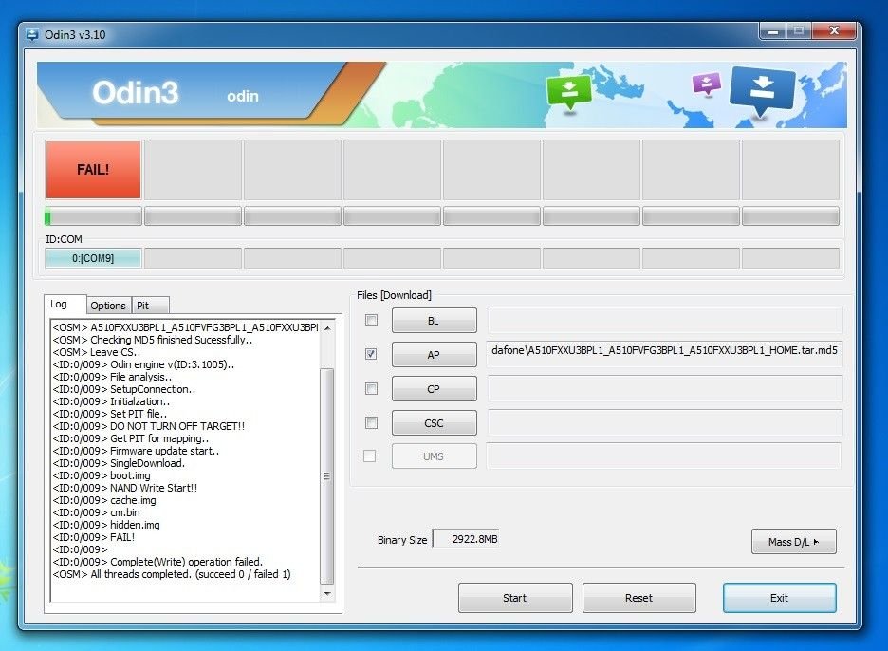This screenshot has height=651, width=888.
Task: Click log line 'Leave CS..'
Action: click(97, 352)
